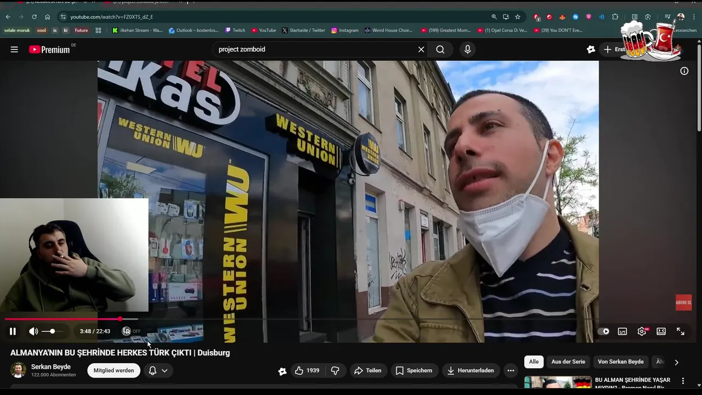Image resolution: width=702 pixels, height=395 pixels.
Task: Open video settings gear
Action: 642,331
